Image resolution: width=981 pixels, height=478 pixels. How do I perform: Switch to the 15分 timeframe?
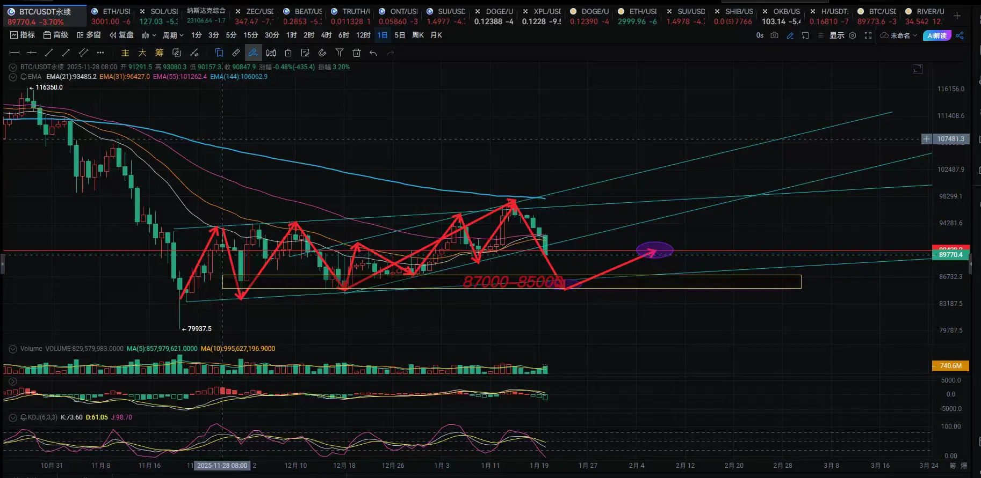pos(251,35)
